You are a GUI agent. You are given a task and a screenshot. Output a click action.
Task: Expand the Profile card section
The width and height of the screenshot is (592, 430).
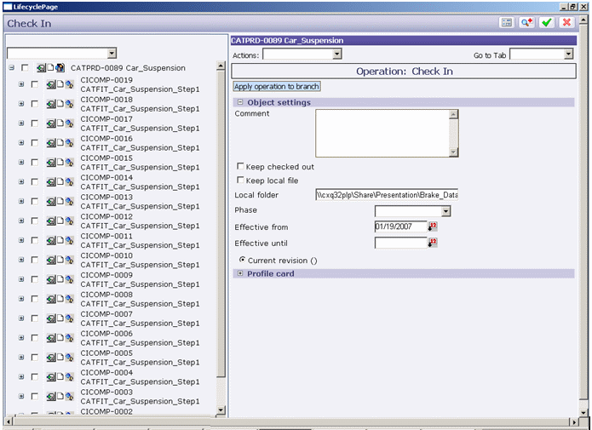tap(241, 273)
